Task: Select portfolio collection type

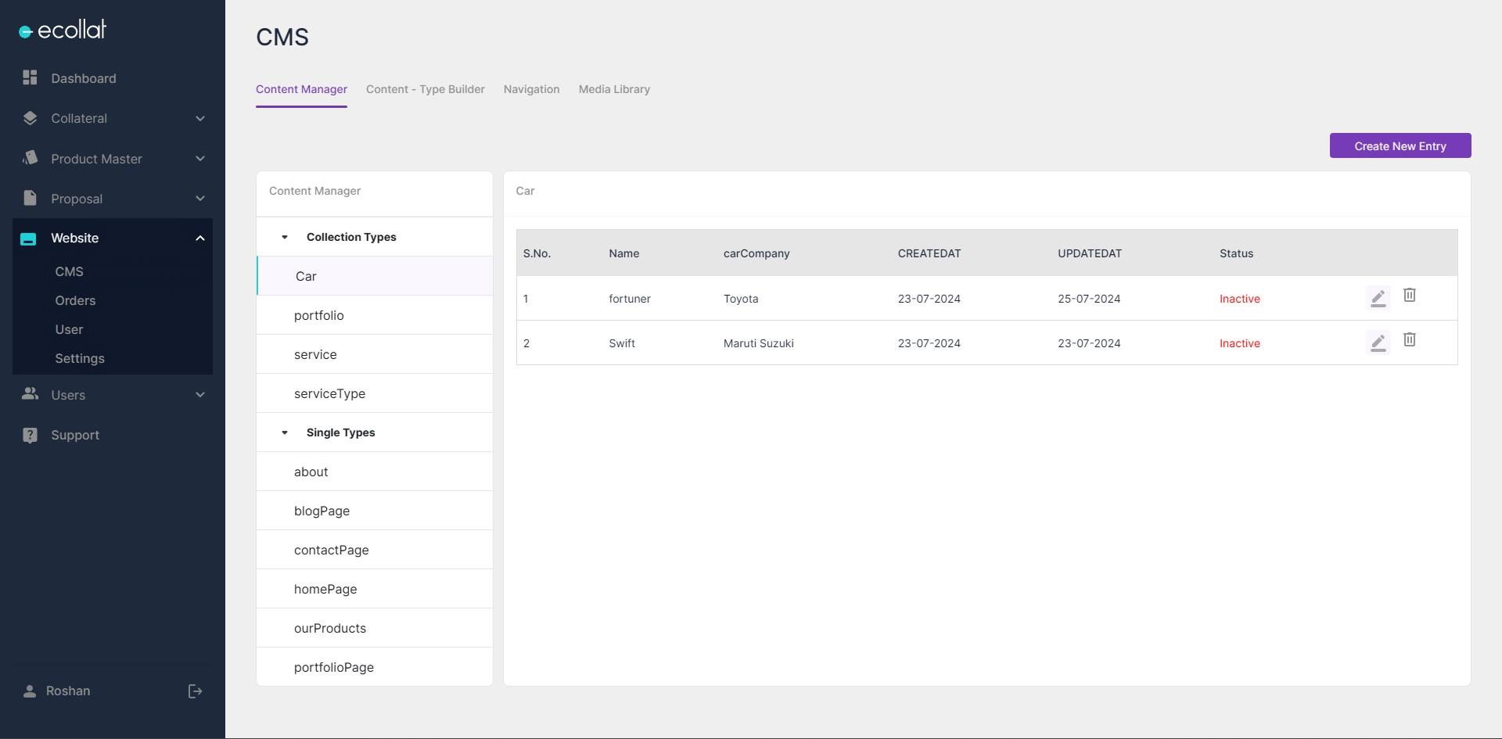Action: pos(319,315)
